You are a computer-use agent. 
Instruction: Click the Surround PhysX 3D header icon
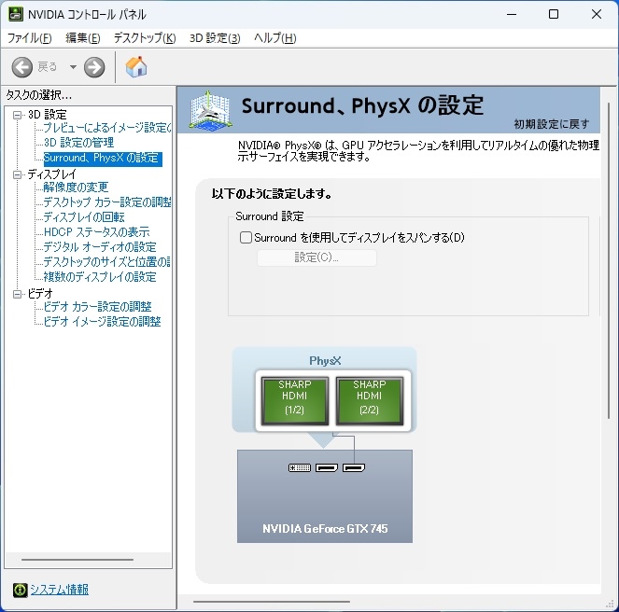[210, 110]
